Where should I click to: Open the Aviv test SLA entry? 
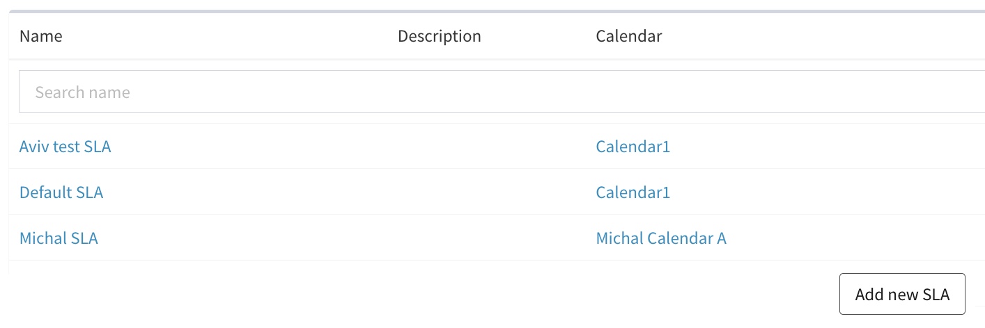[x=65, y=147]
